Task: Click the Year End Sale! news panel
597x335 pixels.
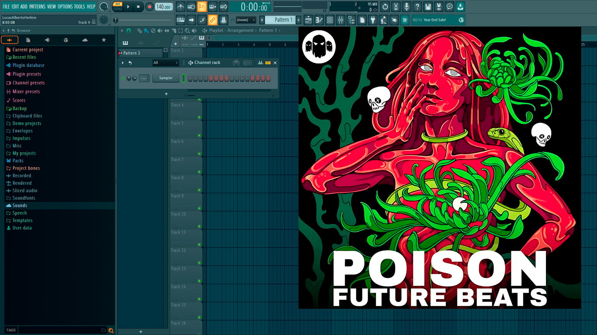Action: click(x=438, y=20)
